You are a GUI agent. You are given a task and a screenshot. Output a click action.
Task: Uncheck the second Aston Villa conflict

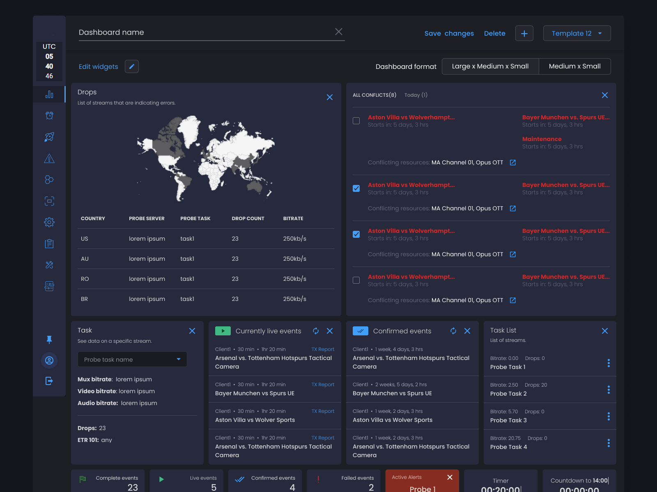356,188
